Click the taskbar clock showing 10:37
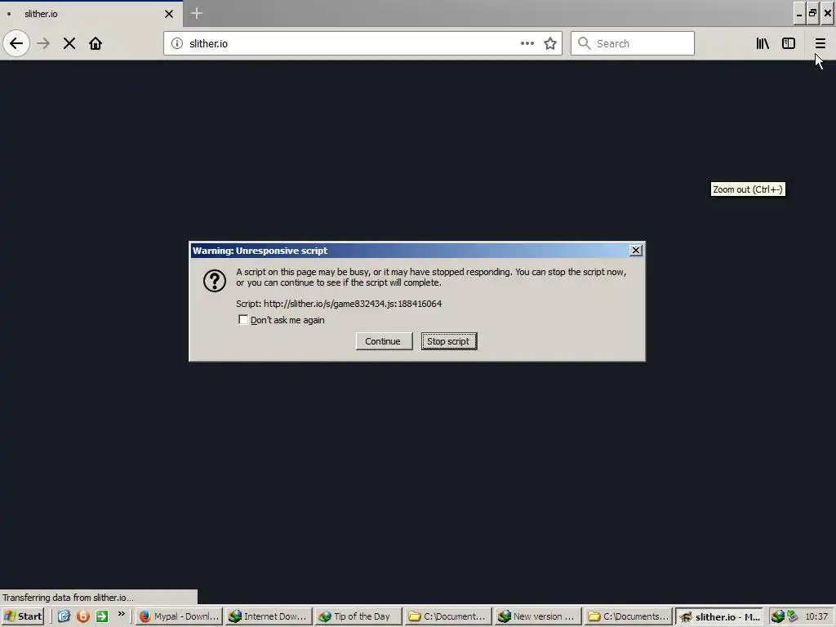The width and height of the screenshot is (836, 627). (x=816, y=616)
